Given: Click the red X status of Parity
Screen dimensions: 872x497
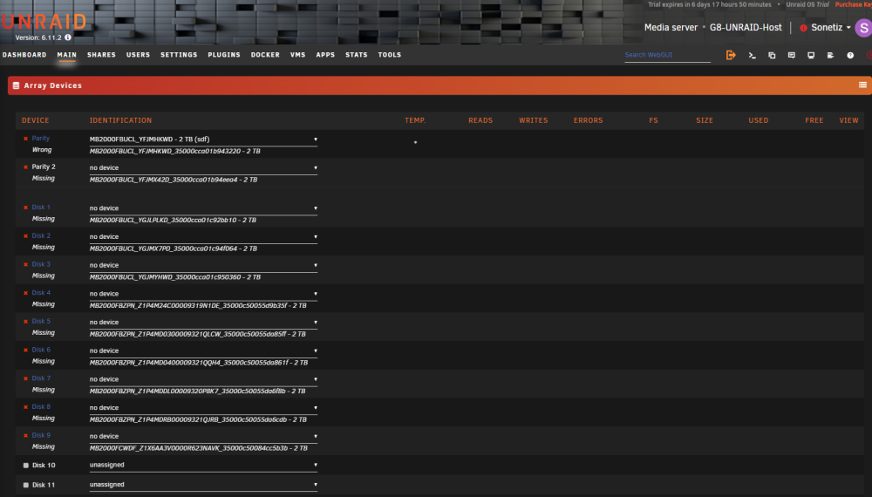Looking at the screenshot, I should (x=25, y=139).
